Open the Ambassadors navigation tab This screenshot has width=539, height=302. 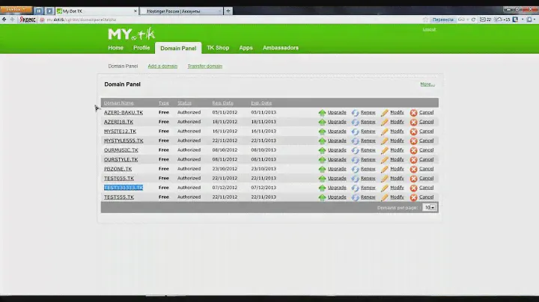click(280, 48)
